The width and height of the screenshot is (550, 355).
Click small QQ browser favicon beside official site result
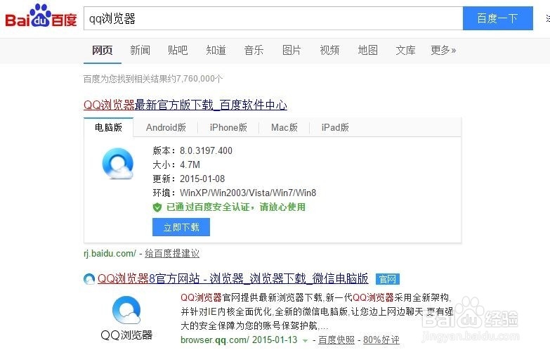pos(89,279)
